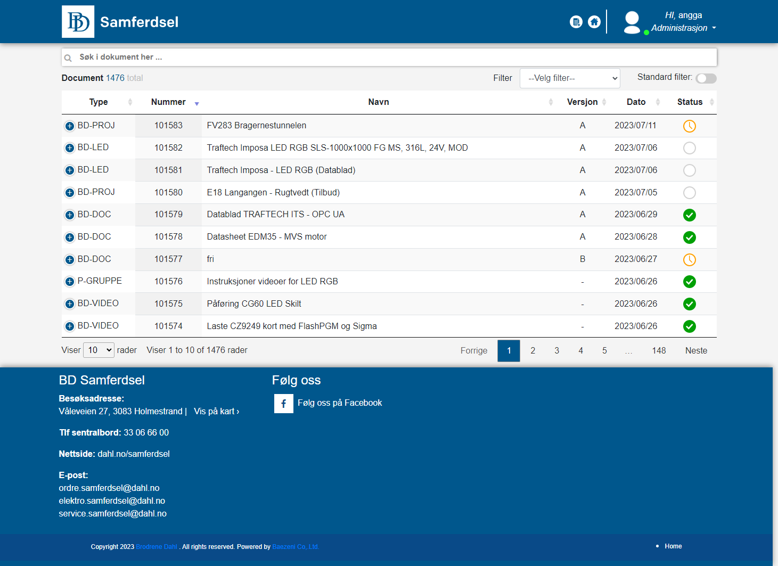
Task: Sort table by Nummer column
Action: coord(168,102)
